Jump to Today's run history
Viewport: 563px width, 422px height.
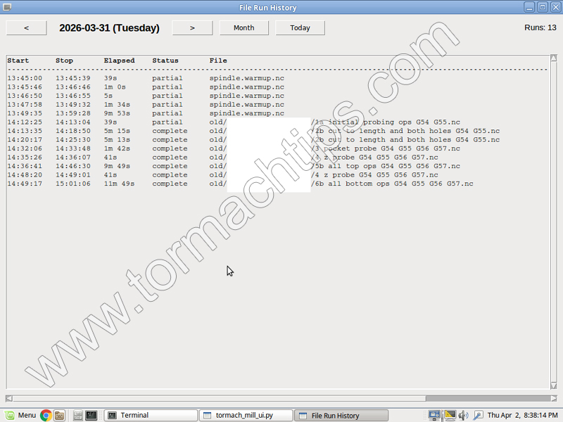click(300, 28)
